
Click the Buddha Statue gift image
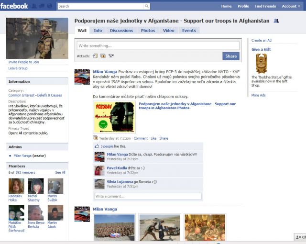tap(261, 64)
